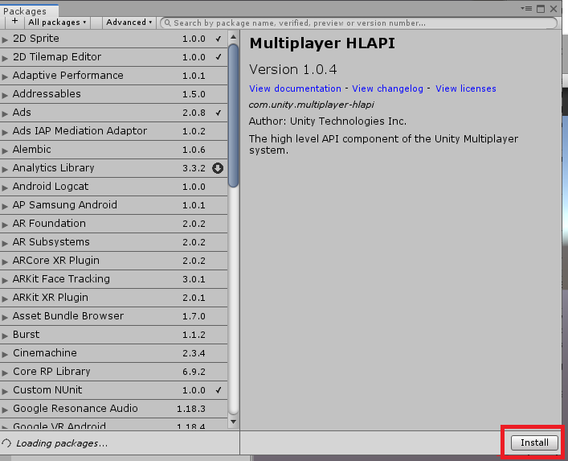Select the Asset Bundle Browser package
Viewport: 568px width, 461px height.
[114, 316]
